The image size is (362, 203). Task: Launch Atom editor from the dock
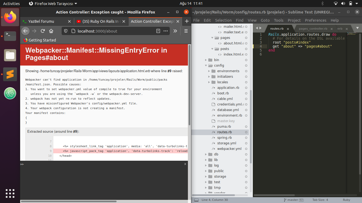tap(10, 93)
